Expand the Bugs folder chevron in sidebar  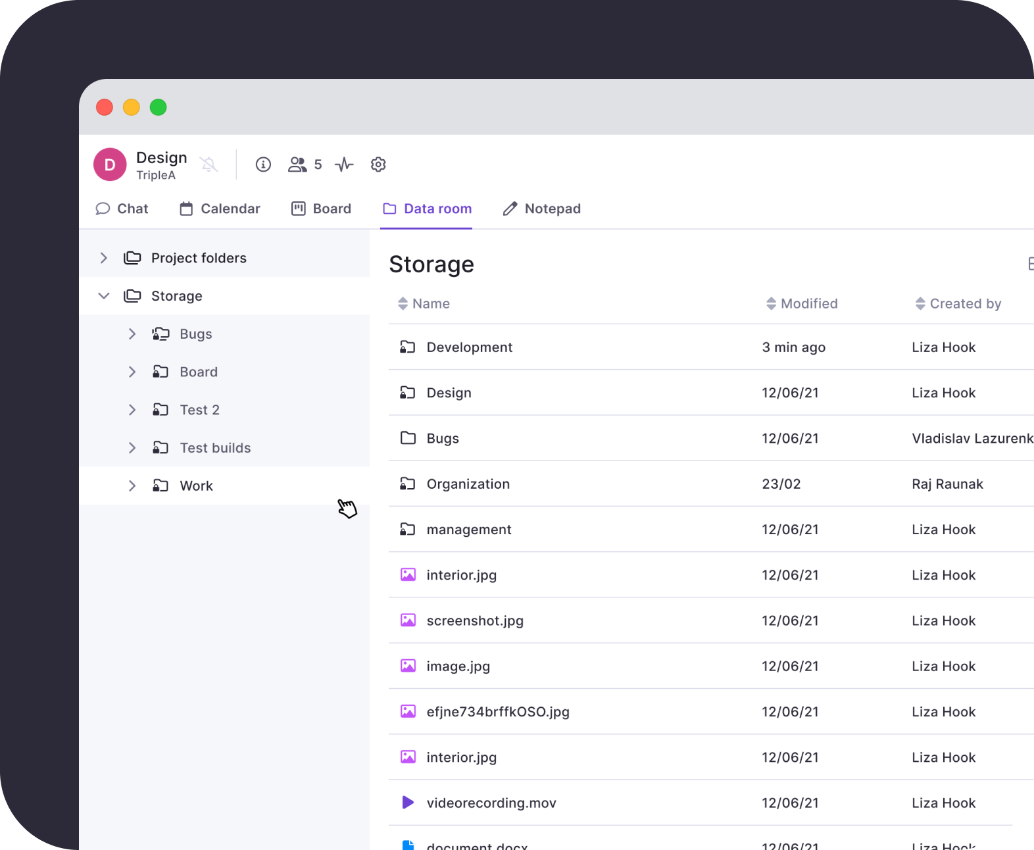click(x=132, y=334)
